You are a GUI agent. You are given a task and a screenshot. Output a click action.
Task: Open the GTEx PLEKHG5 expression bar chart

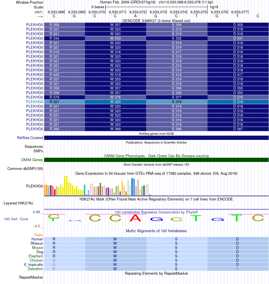click(97, 186)
